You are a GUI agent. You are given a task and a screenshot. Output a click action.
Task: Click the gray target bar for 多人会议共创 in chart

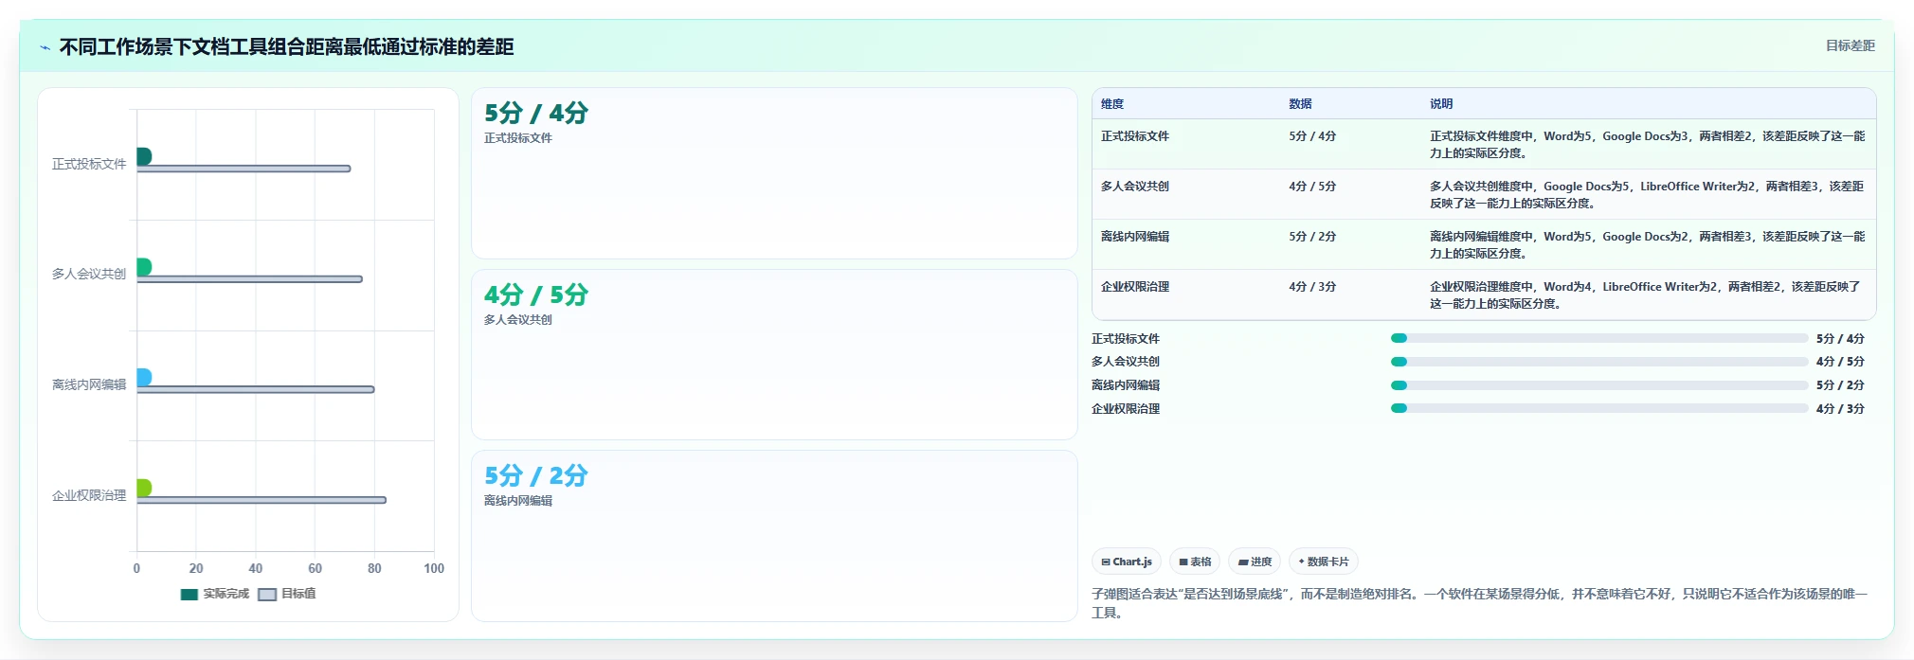coord(249,279)
